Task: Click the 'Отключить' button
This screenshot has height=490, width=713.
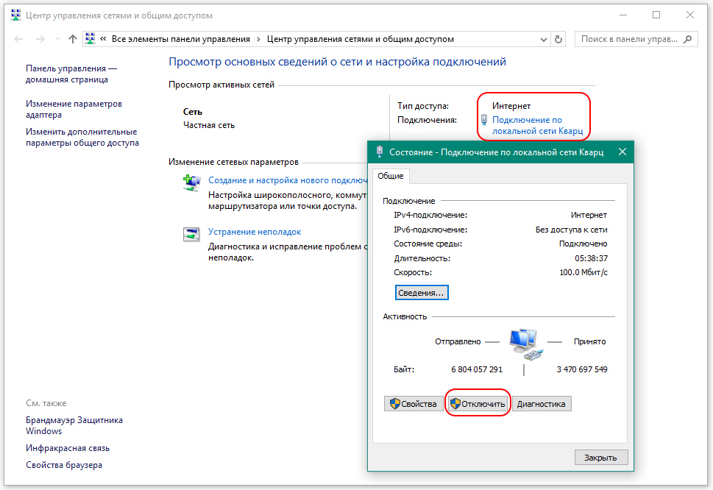Action: coord(478,404)
